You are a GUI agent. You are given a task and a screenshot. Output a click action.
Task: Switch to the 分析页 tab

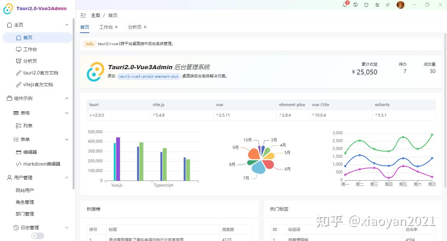click(x=134, y=27)
